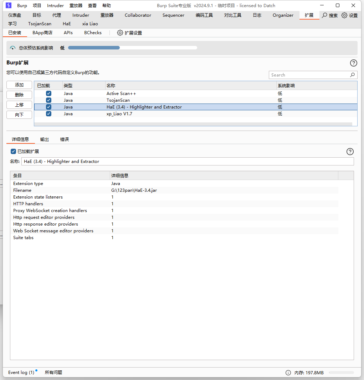364x380 pixels.
Task: Switch to the 输出 tab
Action: tap(45, 139)
